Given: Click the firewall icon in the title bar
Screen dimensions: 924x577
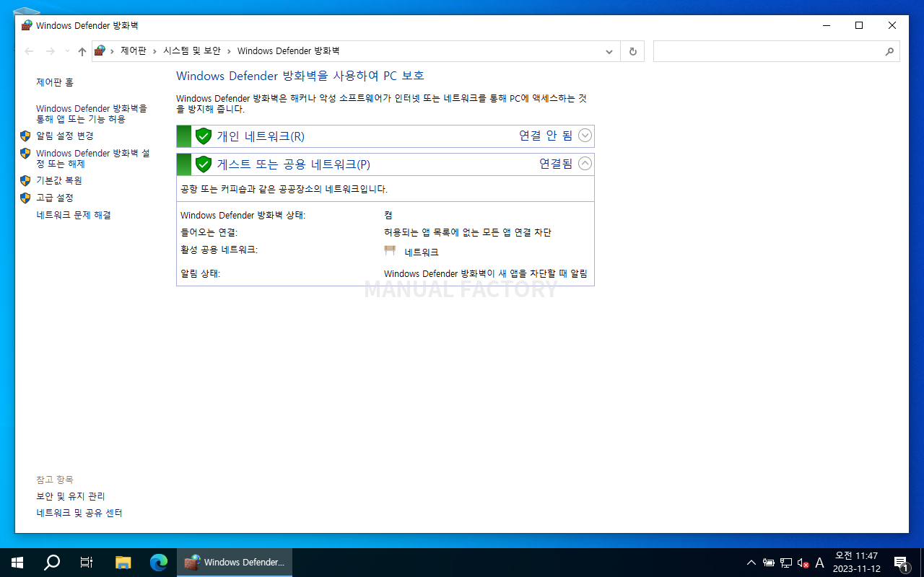Looking at the screenshot, I should [27, 25].
